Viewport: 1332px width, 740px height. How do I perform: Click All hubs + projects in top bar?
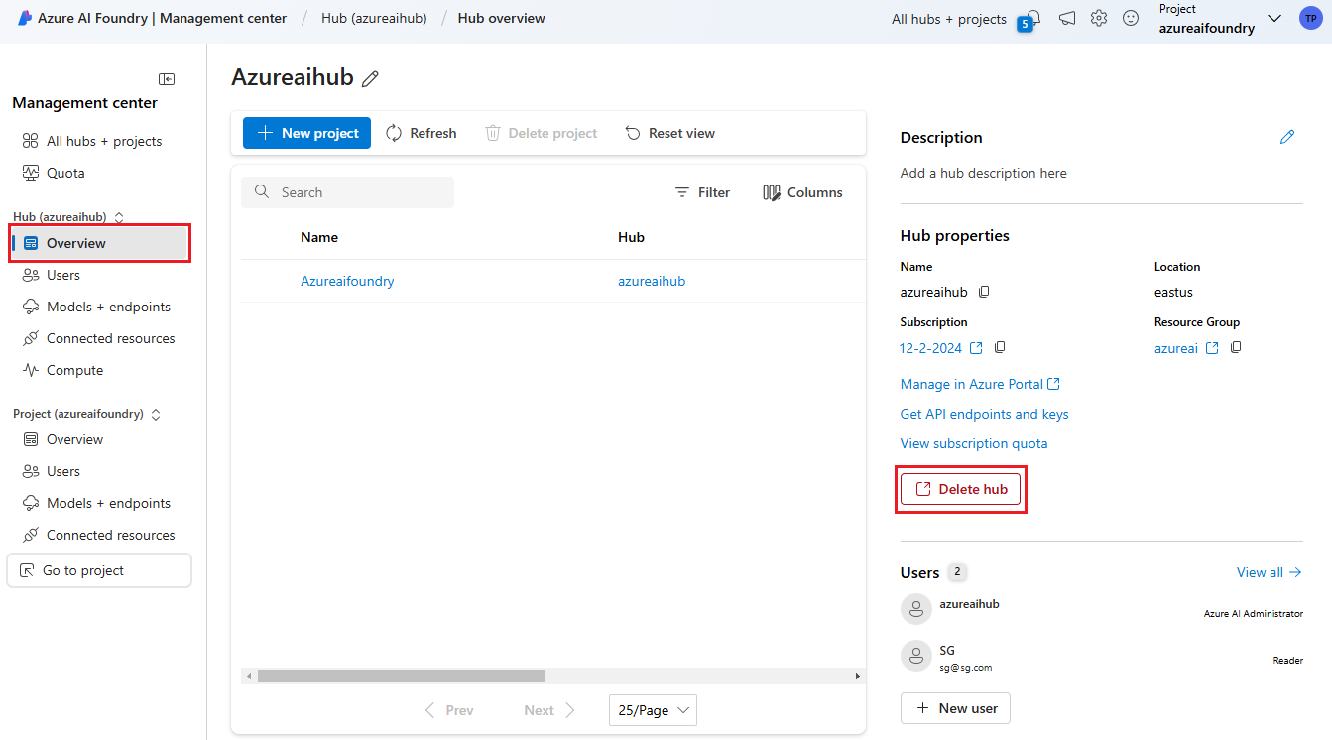pyautogui.click(x=949, y=19)
